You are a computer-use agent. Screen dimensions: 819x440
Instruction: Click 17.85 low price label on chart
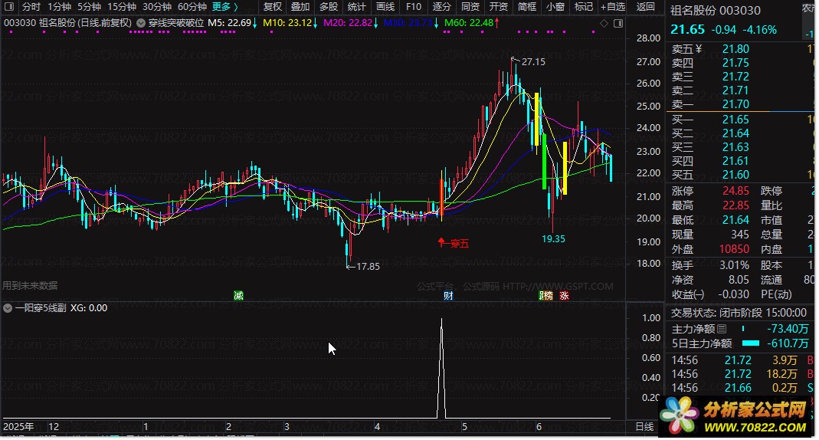click(x=368, y=267)
